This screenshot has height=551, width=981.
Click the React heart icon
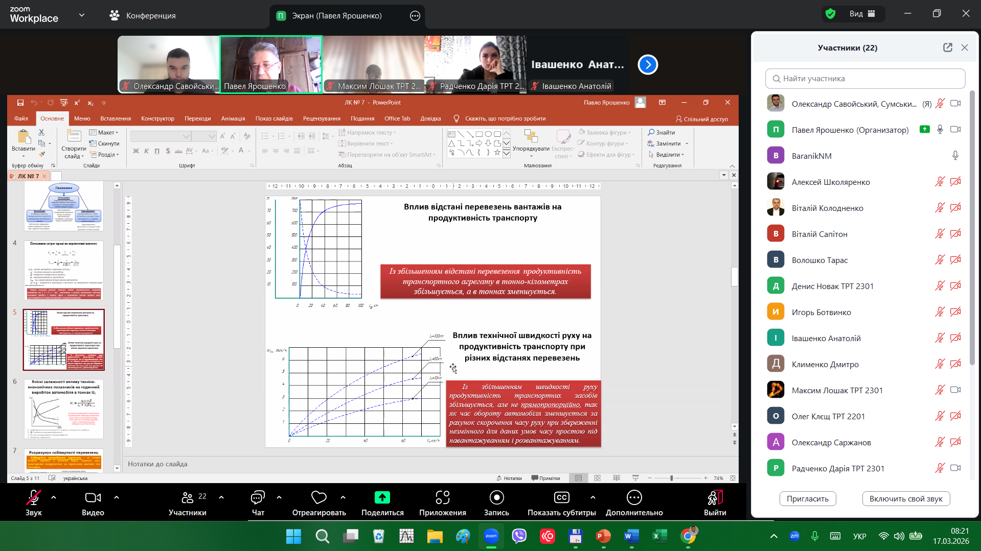(318, 498)
